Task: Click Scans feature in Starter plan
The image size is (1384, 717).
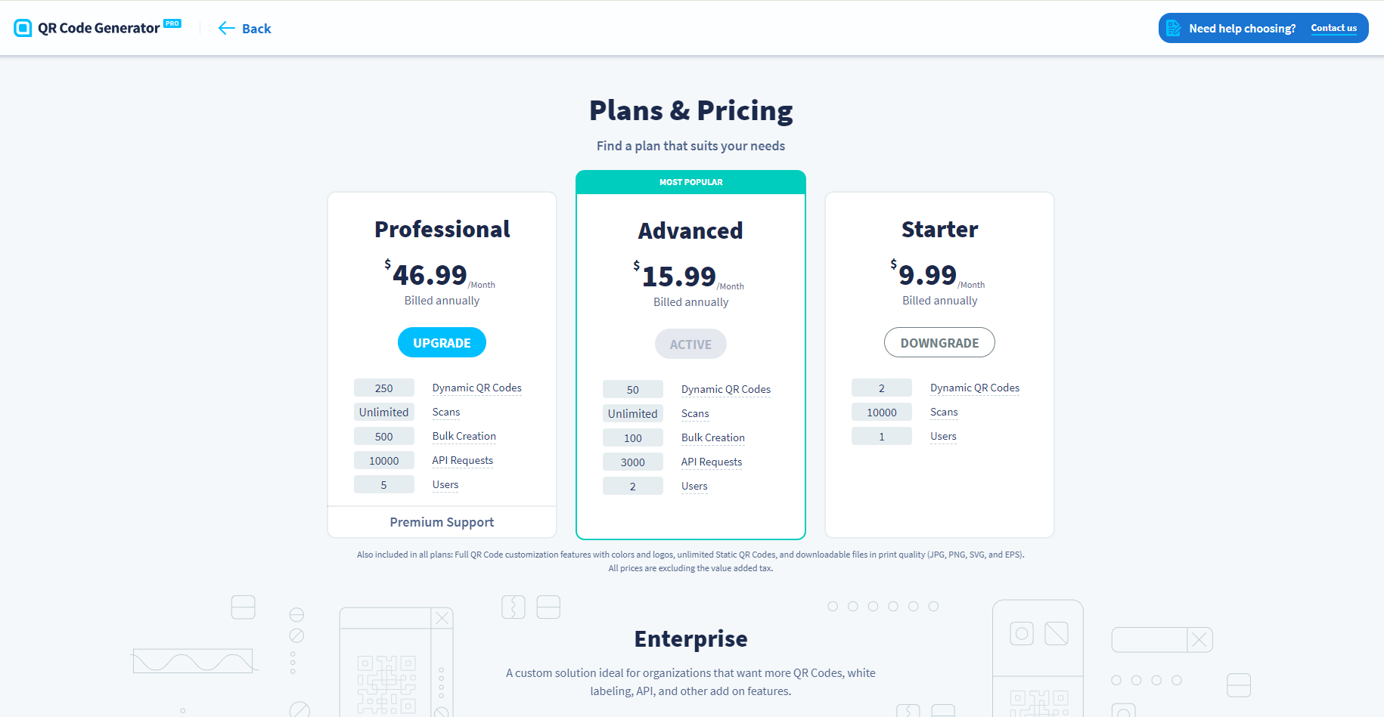Action: [944, 412]
